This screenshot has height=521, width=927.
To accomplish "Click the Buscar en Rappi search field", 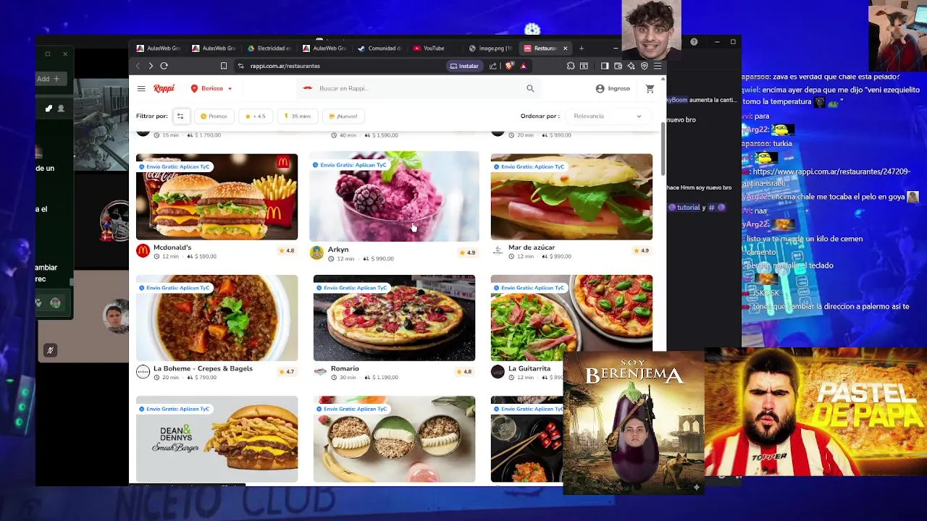I will [420, 88].
